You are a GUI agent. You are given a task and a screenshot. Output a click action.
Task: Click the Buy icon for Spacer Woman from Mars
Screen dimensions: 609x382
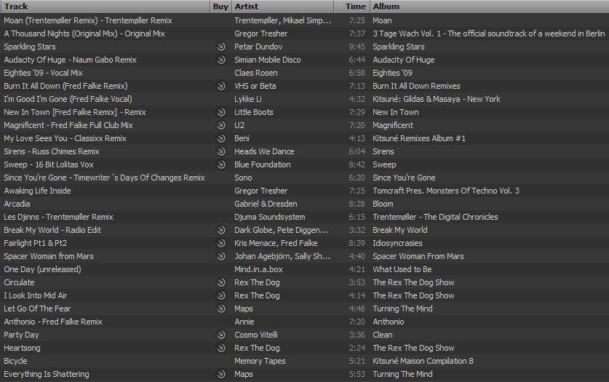click(x=221, y=256)
